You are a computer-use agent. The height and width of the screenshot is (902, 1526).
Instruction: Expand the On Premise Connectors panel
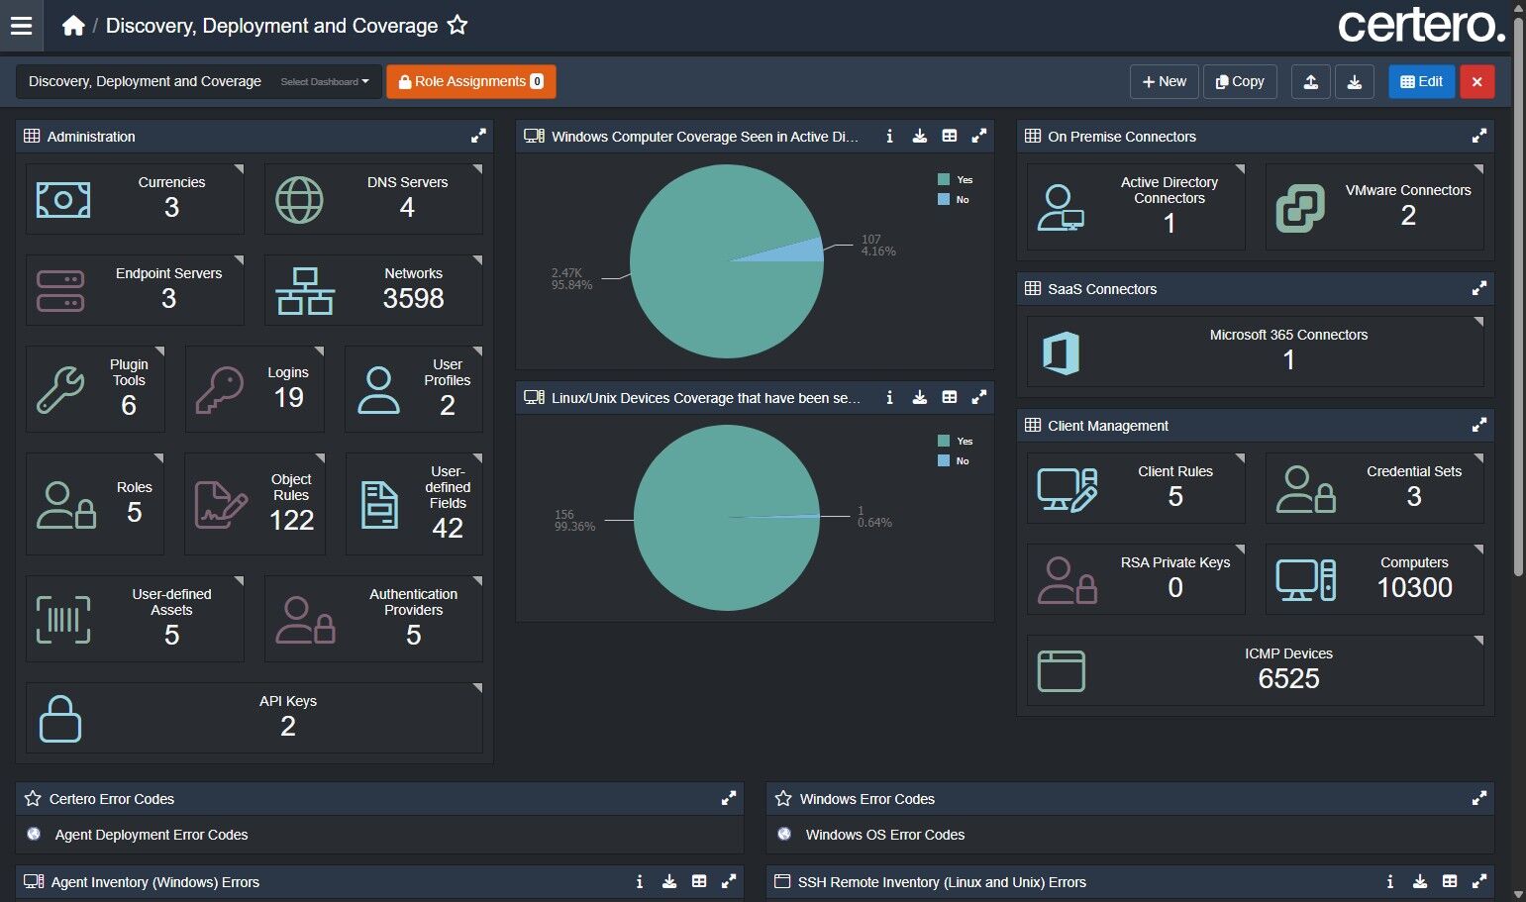click(x=1478, y=137)
